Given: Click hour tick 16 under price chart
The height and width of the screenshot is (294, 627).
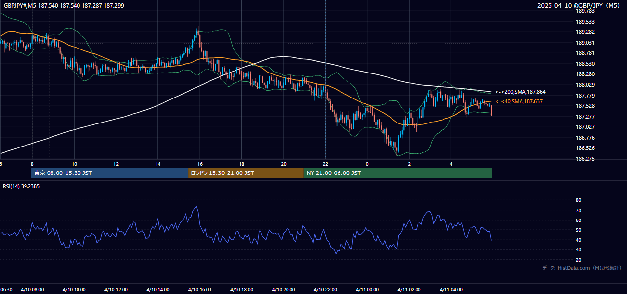Looking at the screenshot, I should pos(200,164).
